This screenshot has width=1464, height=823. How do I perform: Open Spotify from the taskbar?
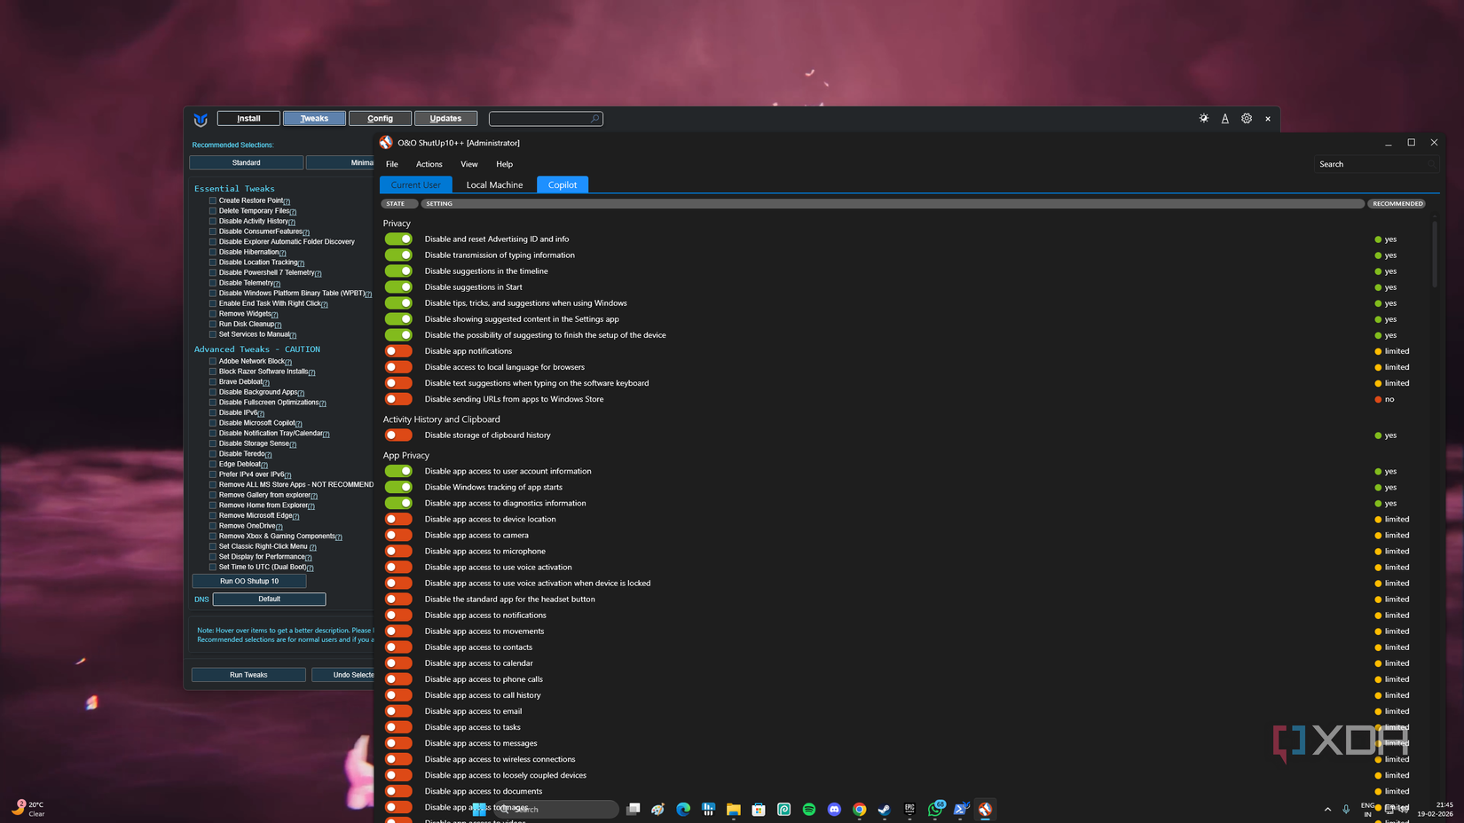click(809, 809)
